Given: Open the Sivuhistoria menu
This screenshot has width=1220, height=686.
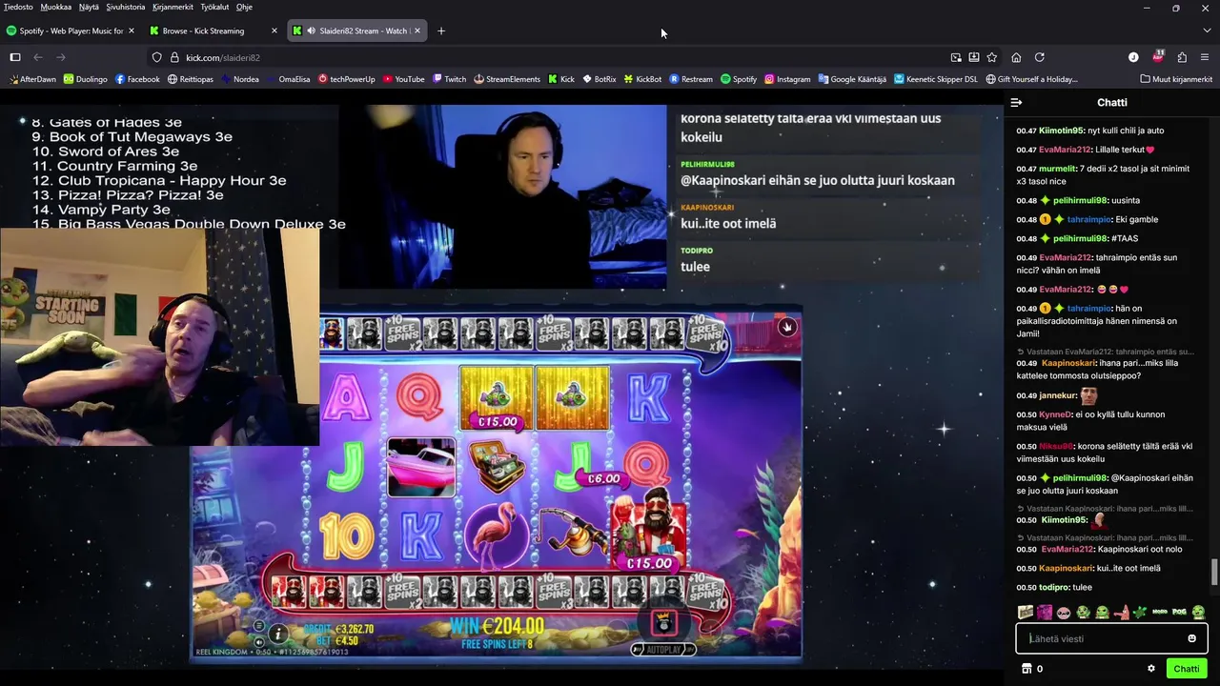Looking at the screenshot, I should pyautogui.click(x=126, y=7).
